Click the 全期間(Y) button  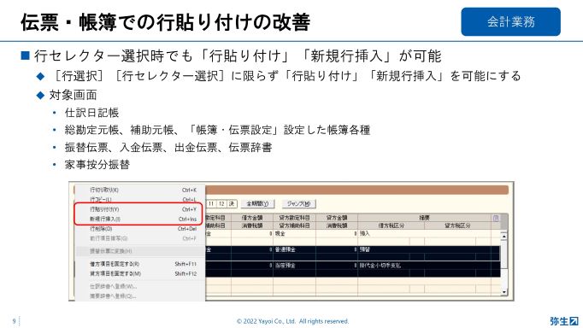257,203
